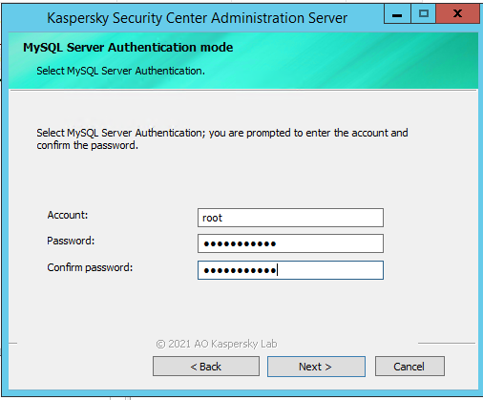
Task: Click the instruction text about entering the account
Action: point(222,139)
